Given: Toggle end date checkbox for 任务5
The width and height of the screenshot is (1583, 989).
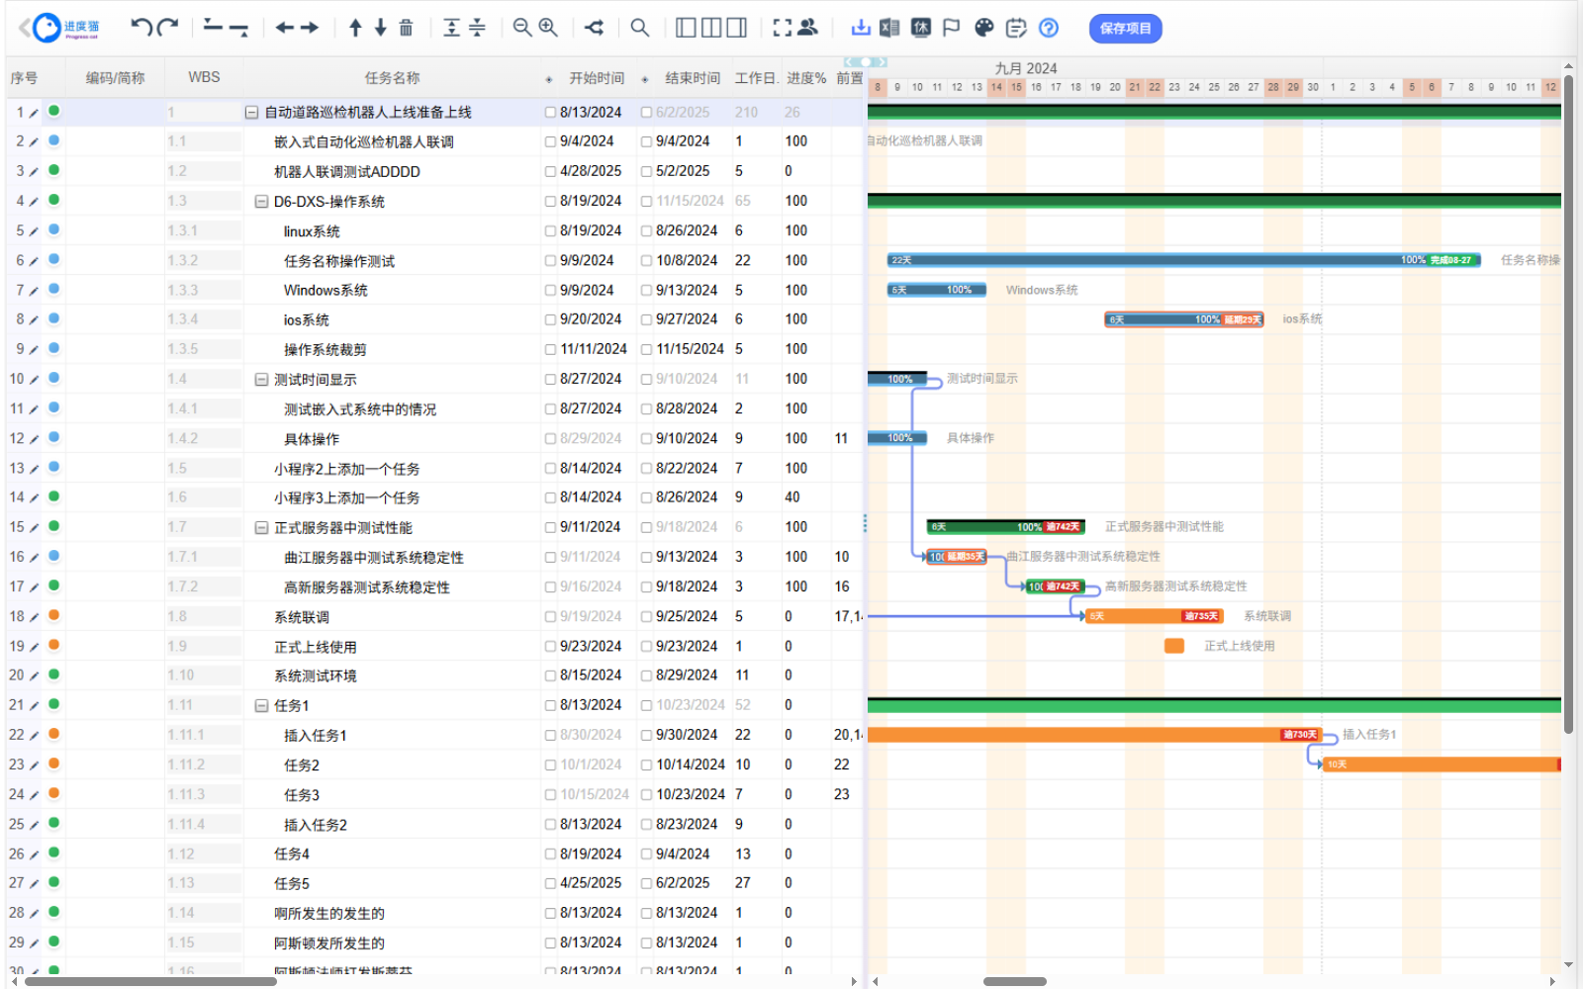Looking at the screenshot, I should pos(647,883).
